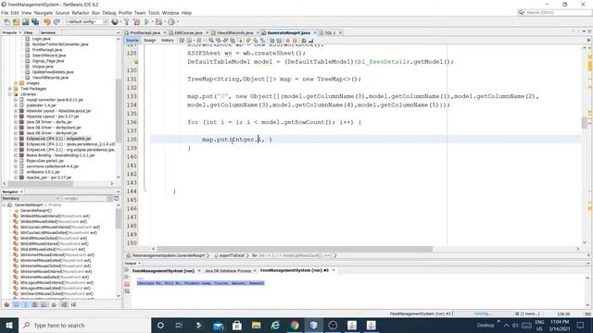Click feesmanagementsystem.GenerateReoprt breadcrumb
This screenshot has height=333, width=593.
pyautogui.click(x=169, y=255)
